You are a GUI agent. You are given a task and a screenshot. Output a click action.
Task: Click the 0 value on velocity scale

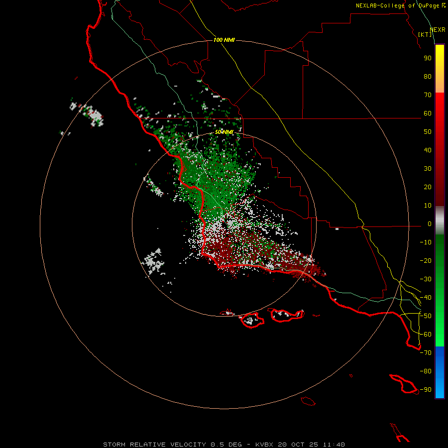point(430,224)
